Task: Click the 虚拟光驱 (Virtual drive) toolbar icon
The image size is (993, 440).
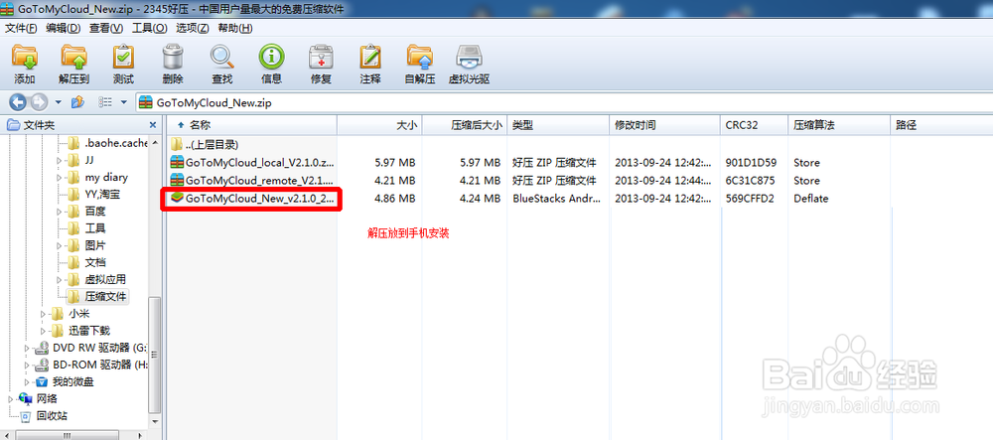Action: [470, 57]
